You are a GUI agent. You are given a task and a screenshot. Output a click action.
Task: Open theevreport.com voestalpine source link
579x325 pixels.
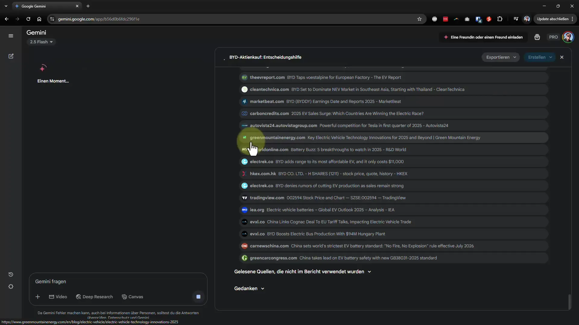(394, 77)
